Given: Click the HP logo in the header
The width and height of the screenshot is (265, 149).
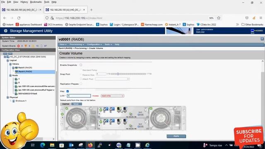Looking at the screenshot, I should point(5,31).
